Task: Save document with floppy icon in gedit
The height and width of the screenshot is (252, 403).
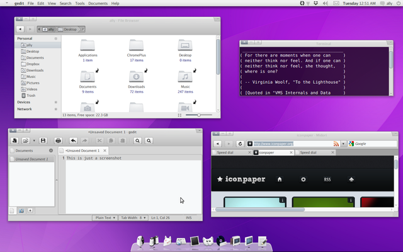Action: [x=43, y=140]
